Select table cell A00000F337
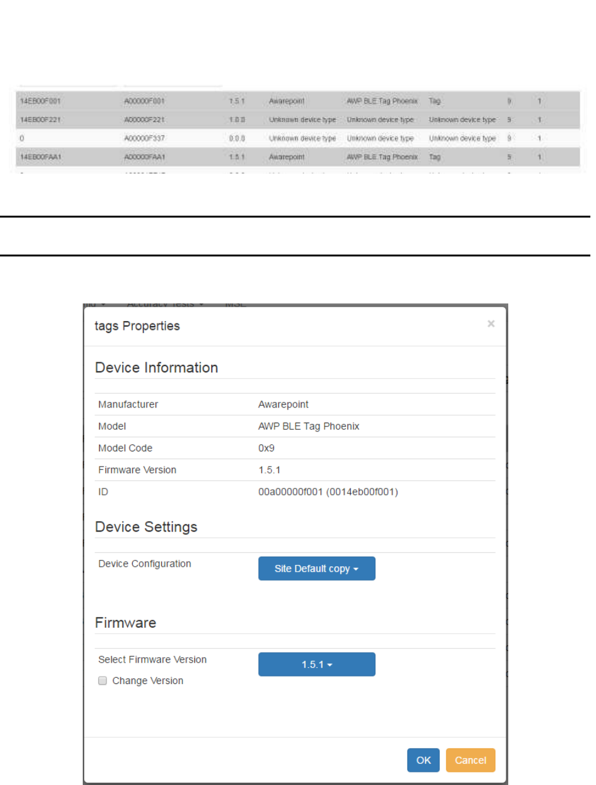 coord(145,139)
